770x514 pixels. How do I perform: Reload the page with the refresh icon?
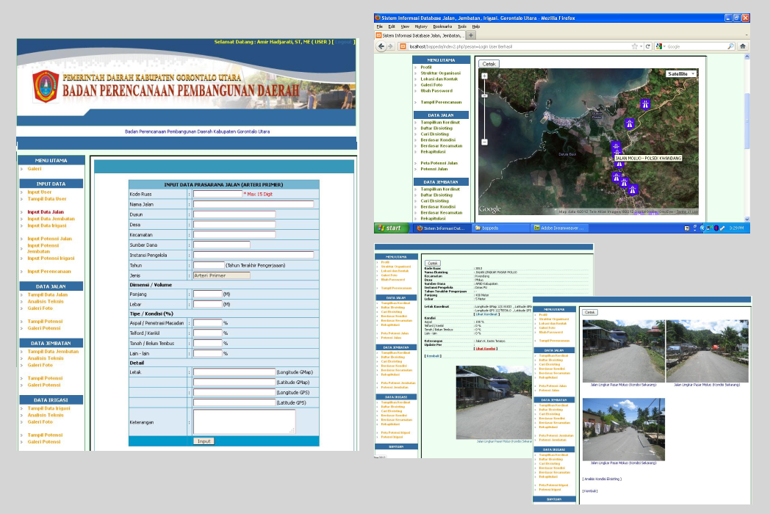coord(648,46)
